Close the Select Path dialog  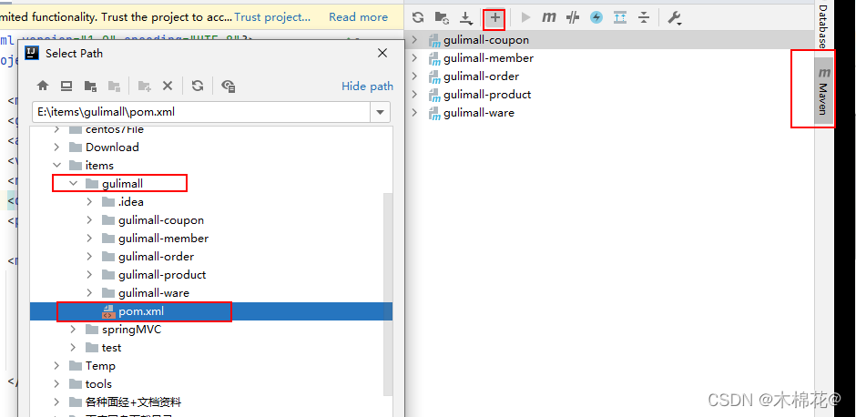[x=382, y=53]
